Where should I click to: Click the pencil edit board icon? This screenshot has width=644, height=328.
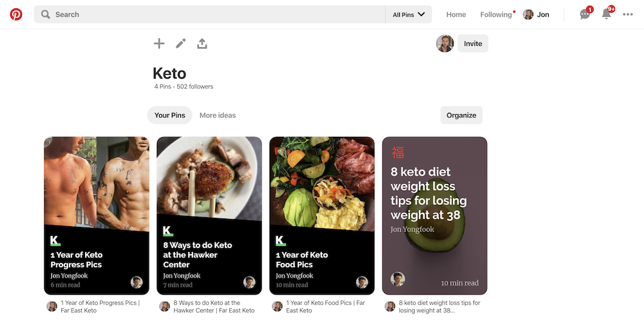(181, 44)
